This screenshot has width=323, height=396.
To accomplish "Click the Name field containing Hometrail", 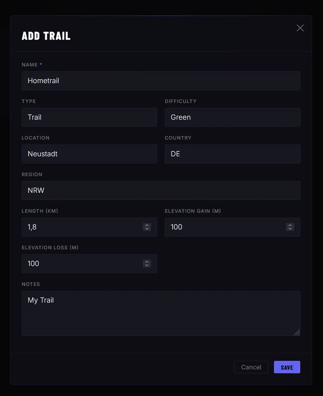I will [161, 81].
